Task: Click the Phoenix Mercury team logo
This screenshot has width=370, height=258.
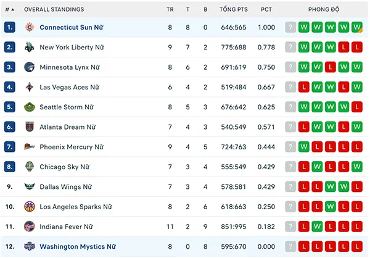Action: 30,147
